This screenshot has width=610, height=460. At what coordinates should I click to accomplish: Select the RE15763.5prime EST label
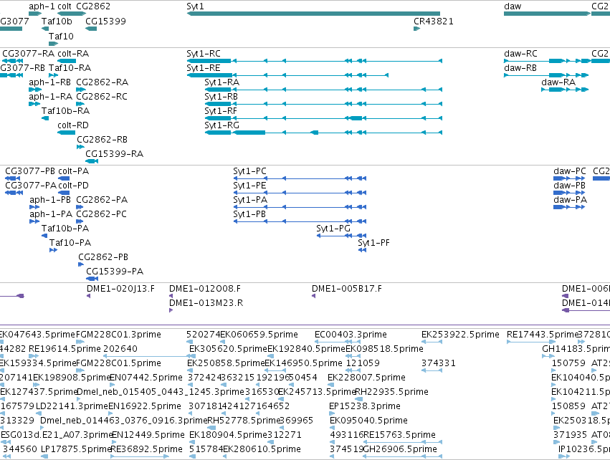[x=399, y=435]
